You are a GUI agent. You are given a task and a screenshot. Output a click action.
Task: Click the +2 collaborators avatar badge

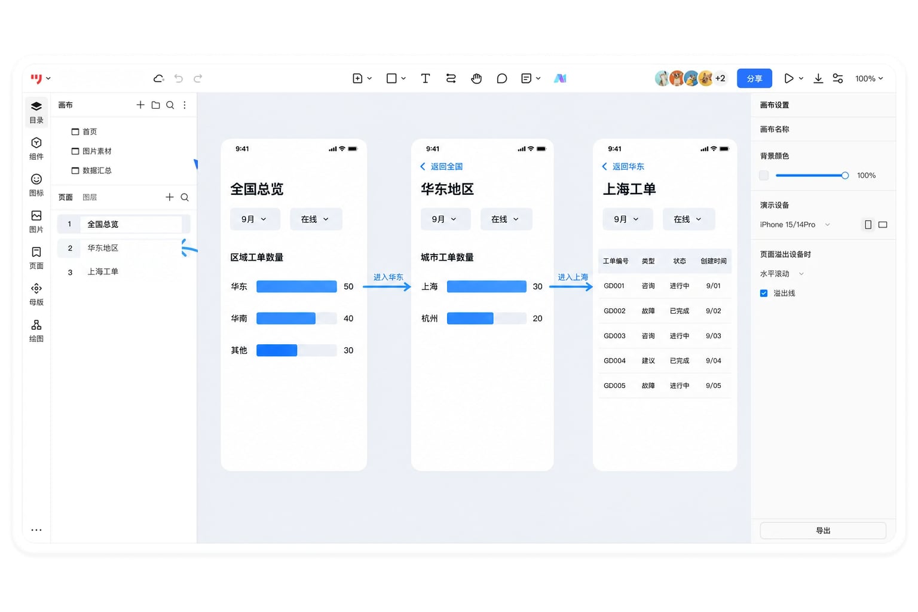[x=721, y=78]
